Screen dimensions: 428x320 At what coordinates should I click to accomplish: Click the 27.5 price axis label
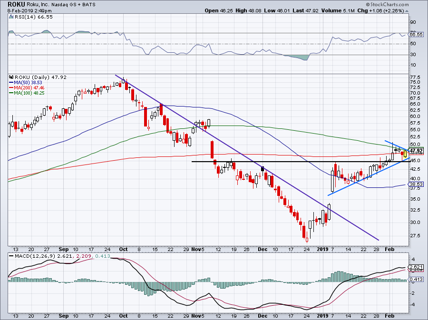coord(415,235)
